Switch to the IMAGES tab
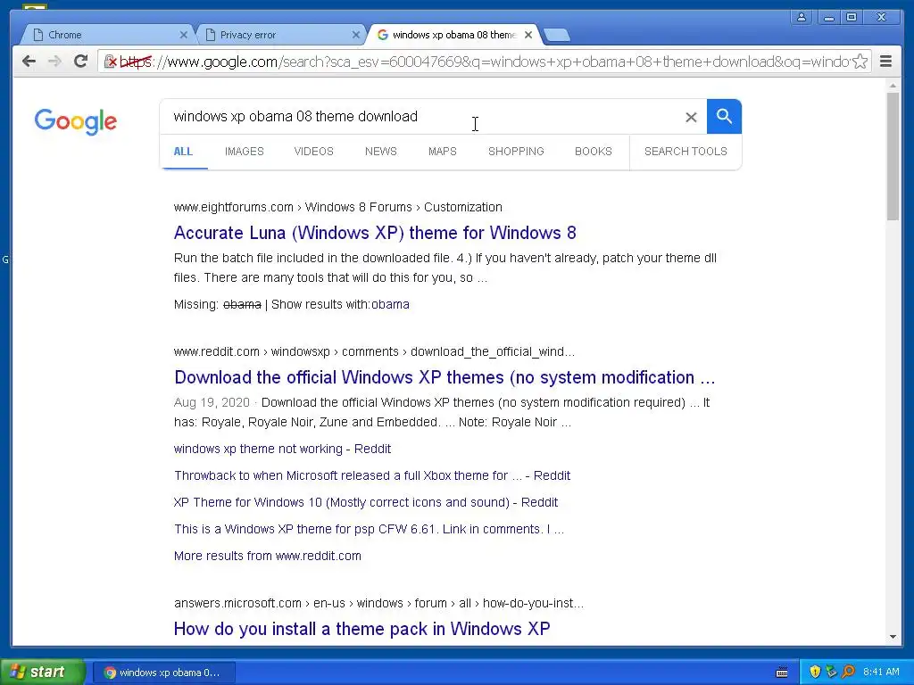This screenshot has width=914, height=685. 245,152
